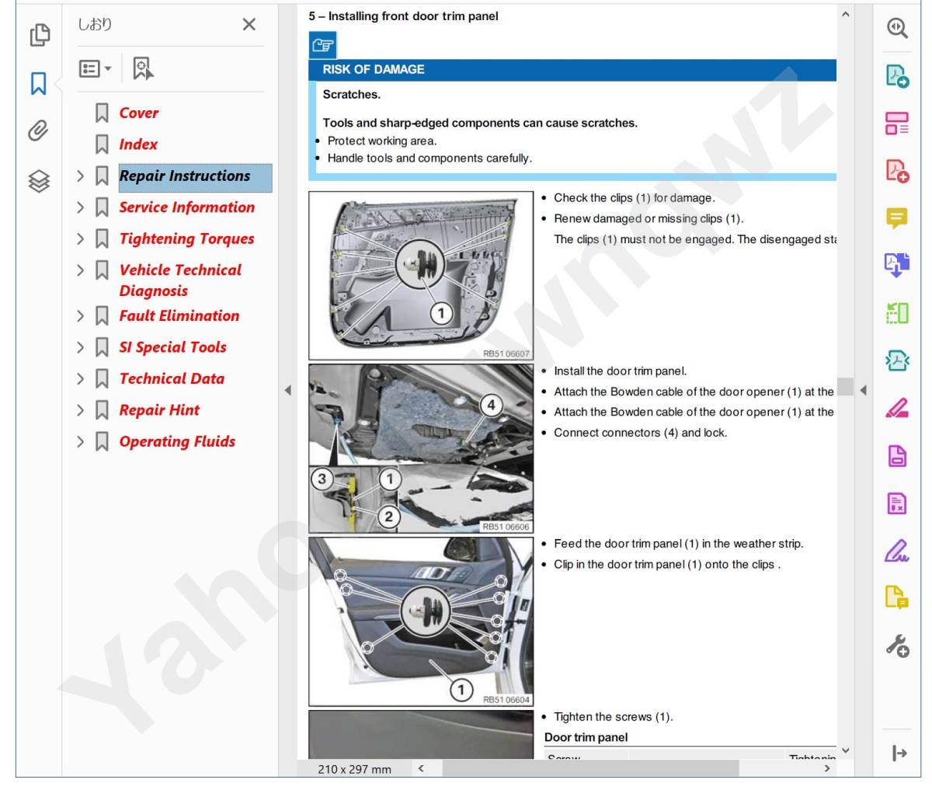
Task: Open the Redact pen tool
Action: (897, 408)
